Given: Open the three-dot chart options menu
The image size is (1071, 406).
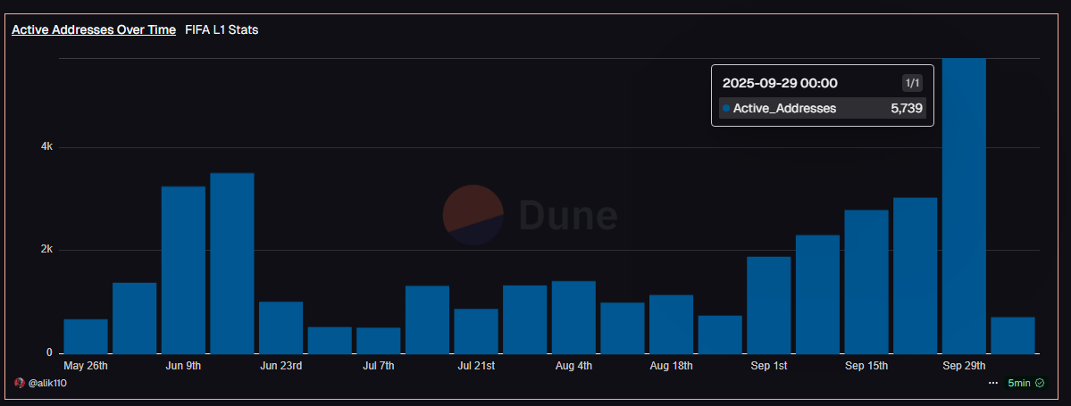Looking at the screenshot, I should pos(993,383).
